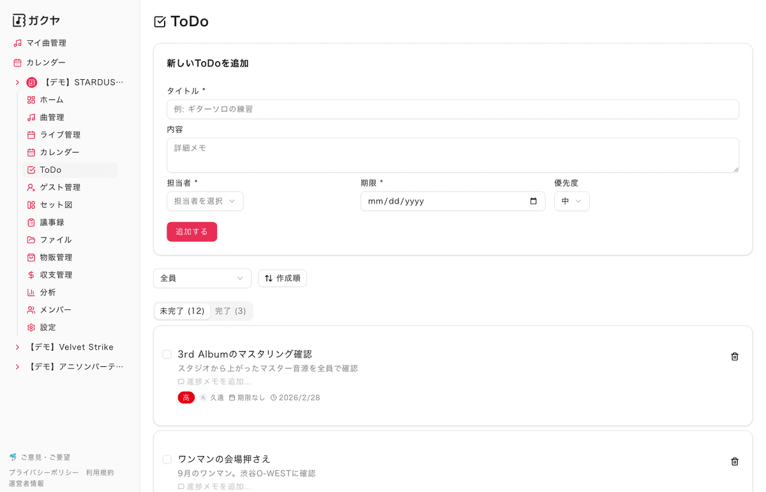Delete the 3rd Albumのマスタリング確認 ToDo
766x492 pixels.
(735, 357)
